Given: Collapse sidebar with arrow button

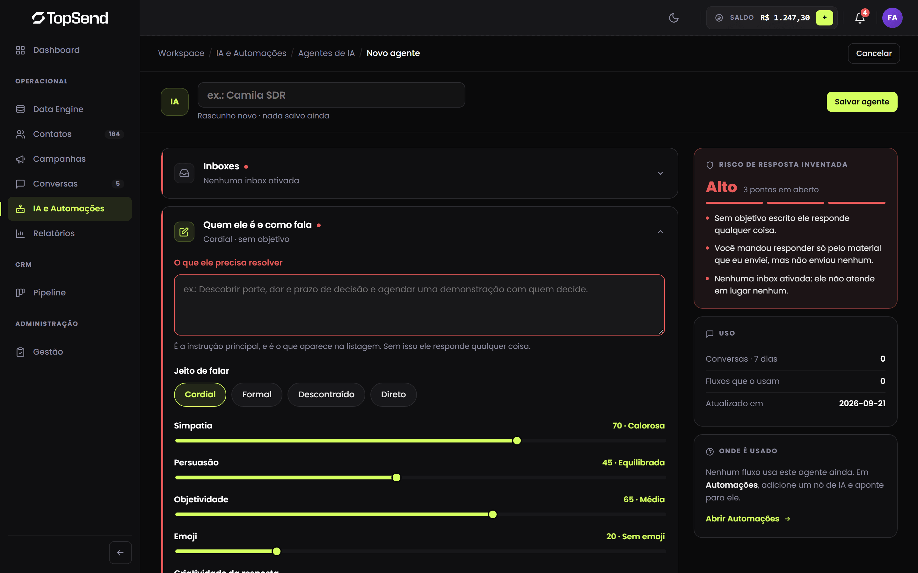Looking at the screenshot, I should coord(120,553).
